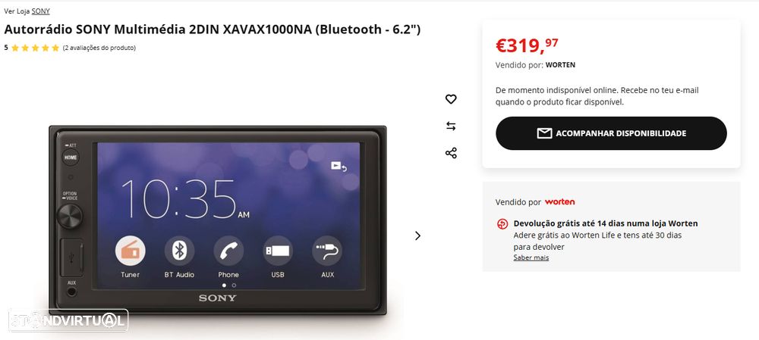This screenshot has width=759, height=340.
Task: Open the SONY store link
Action: [x=41, y=11]
